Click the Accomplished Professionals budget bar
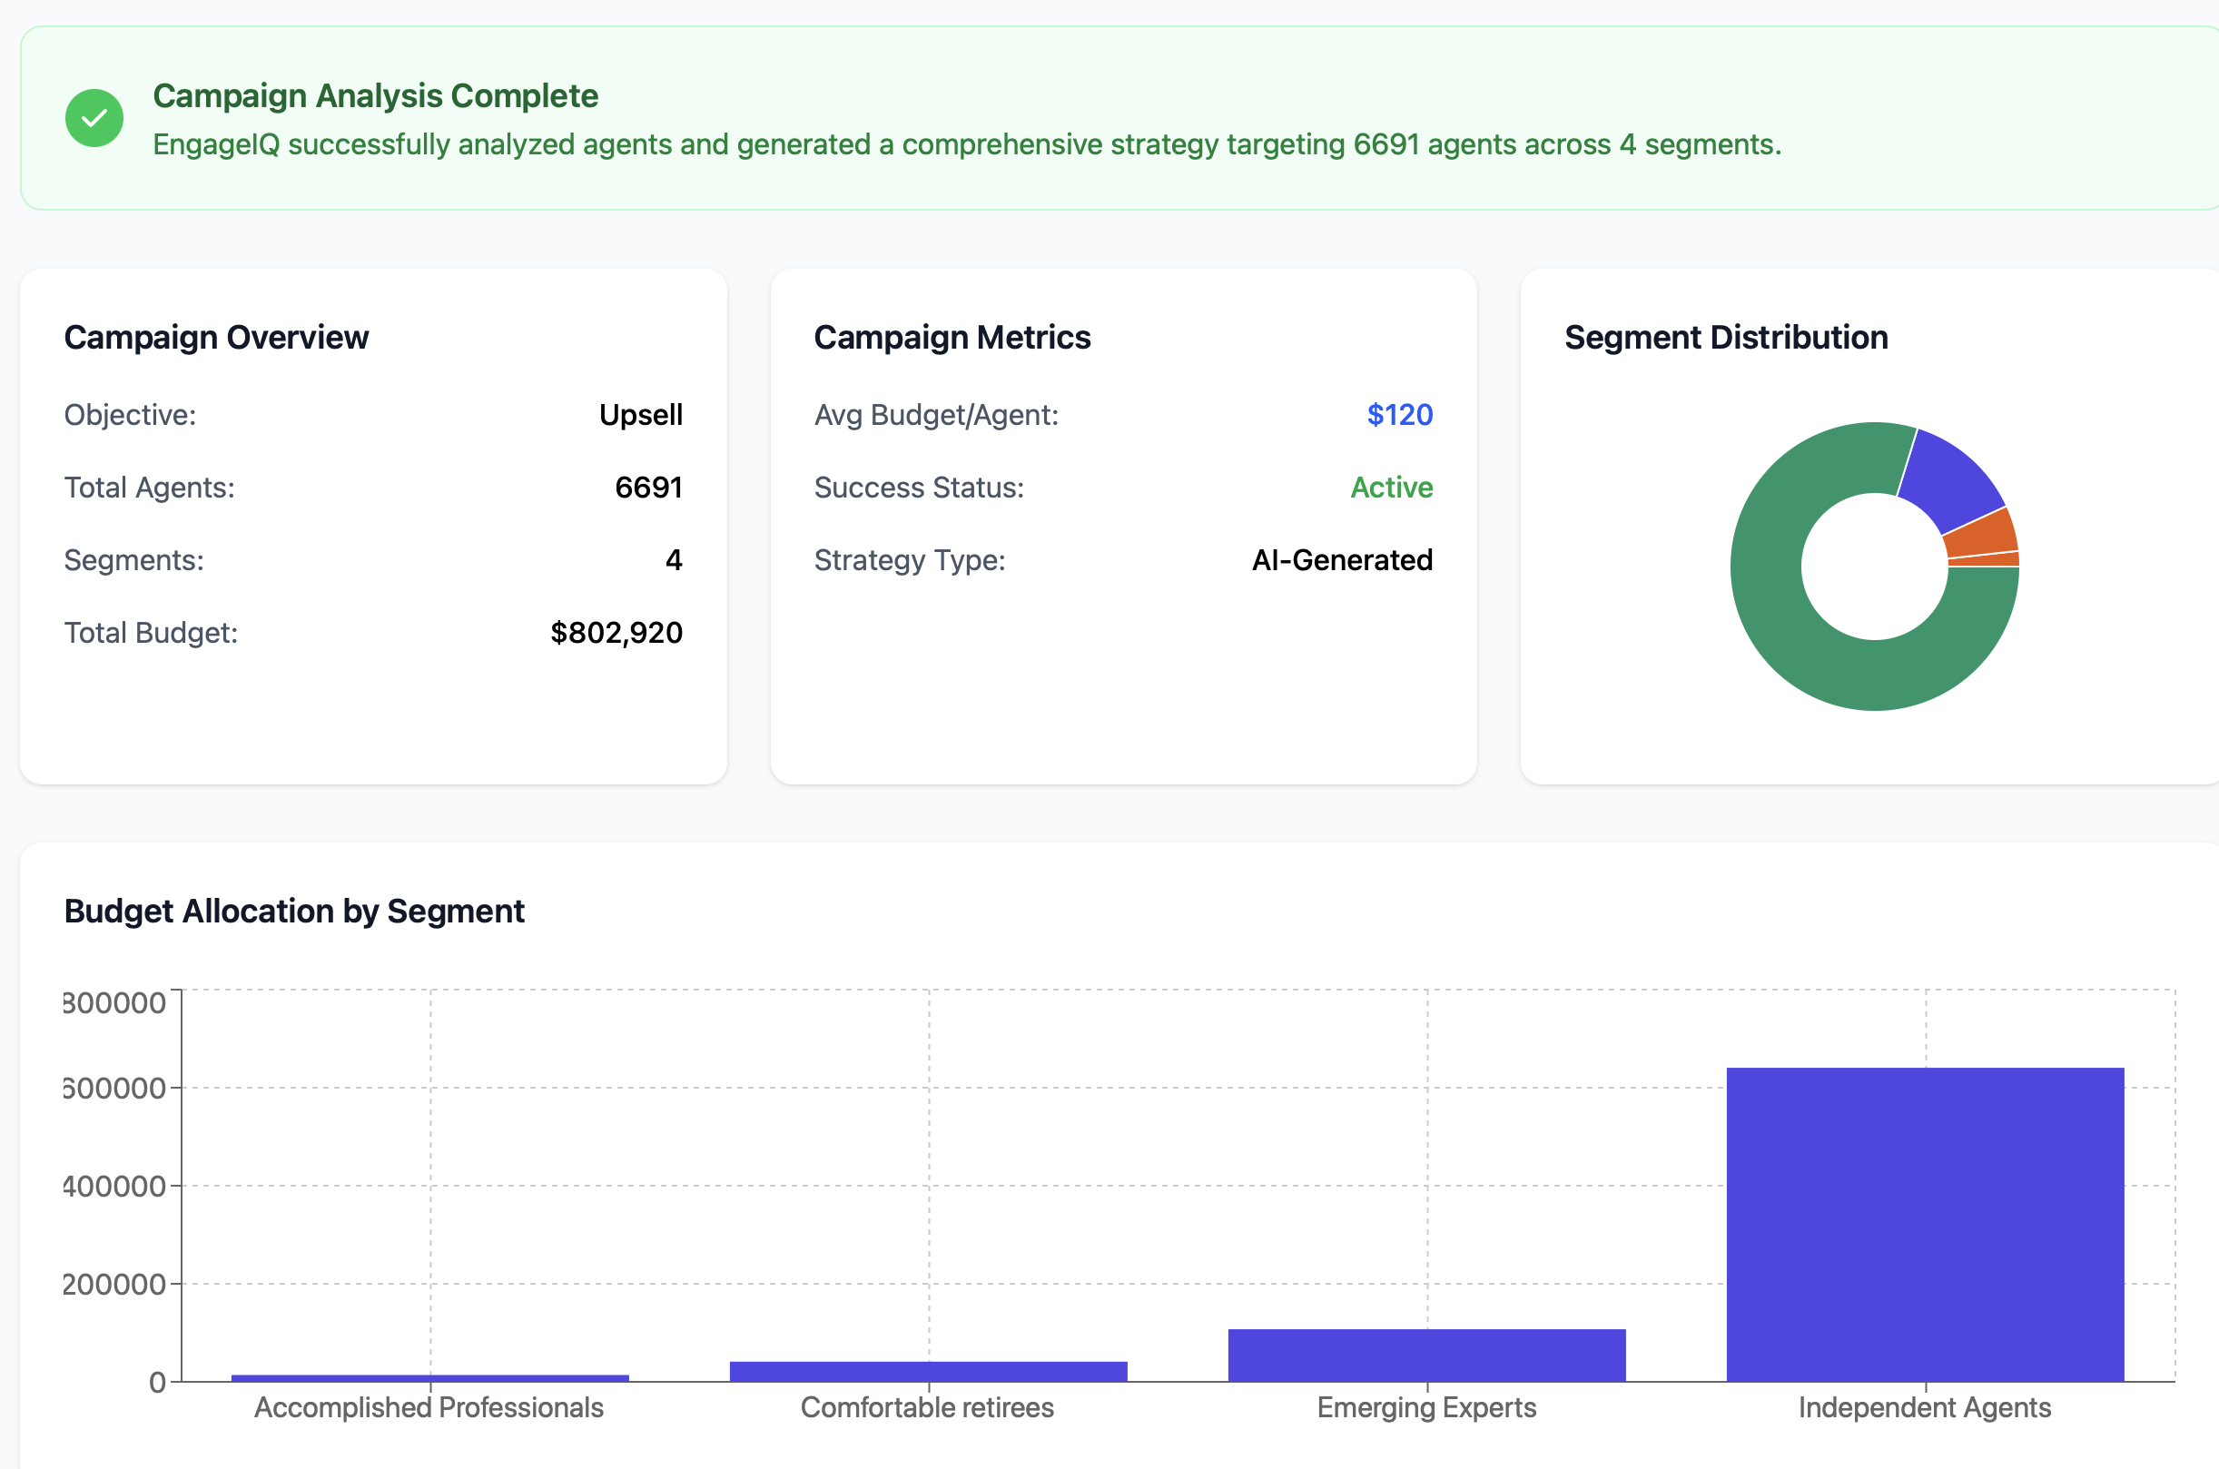This screenshot has height=1469, width=2219. 430,1377
